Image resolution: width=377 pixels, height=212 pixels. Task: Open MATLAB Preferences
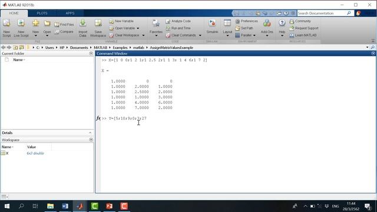[x=247, y=21]
